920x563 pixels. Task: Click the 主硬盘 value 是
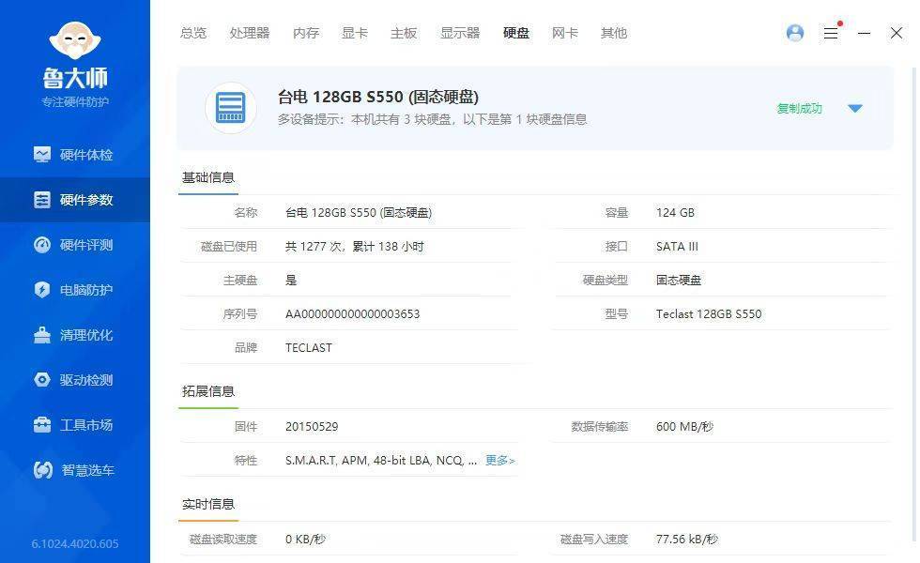pos(291,281)
